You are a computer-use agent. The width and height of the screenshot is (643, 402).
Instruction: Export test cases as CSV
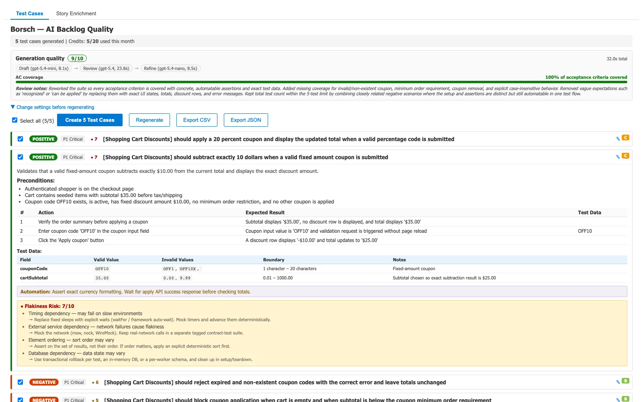point(197,120)
